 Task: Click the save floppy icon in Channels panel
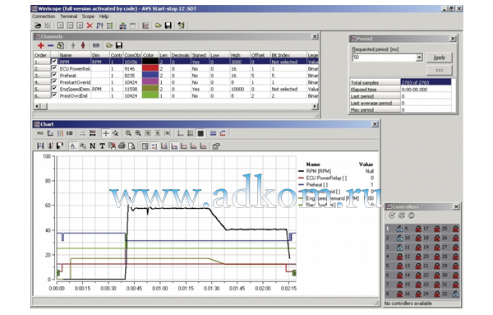coord(119,45)
